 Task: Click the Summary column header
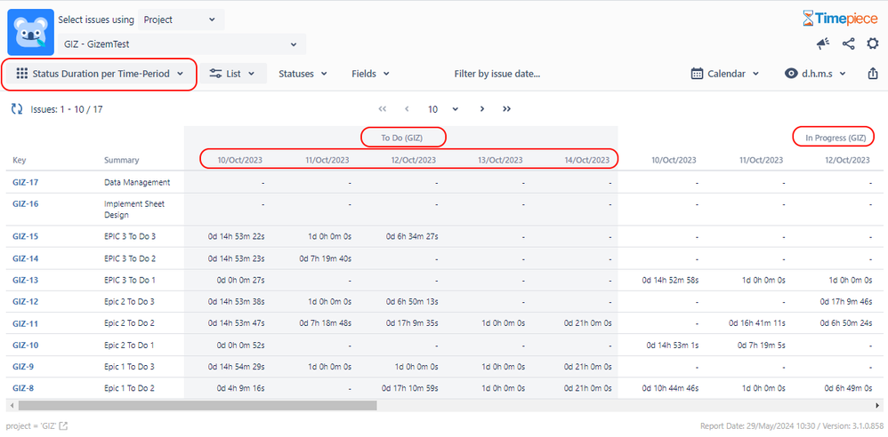tap(122, 160)
